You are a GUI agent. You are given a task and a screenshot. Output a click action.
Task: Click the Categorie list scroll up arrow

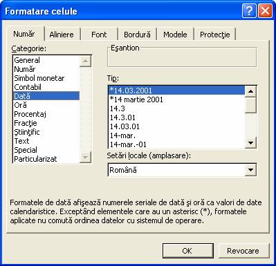pyautogui.click(x=85, y=61)
